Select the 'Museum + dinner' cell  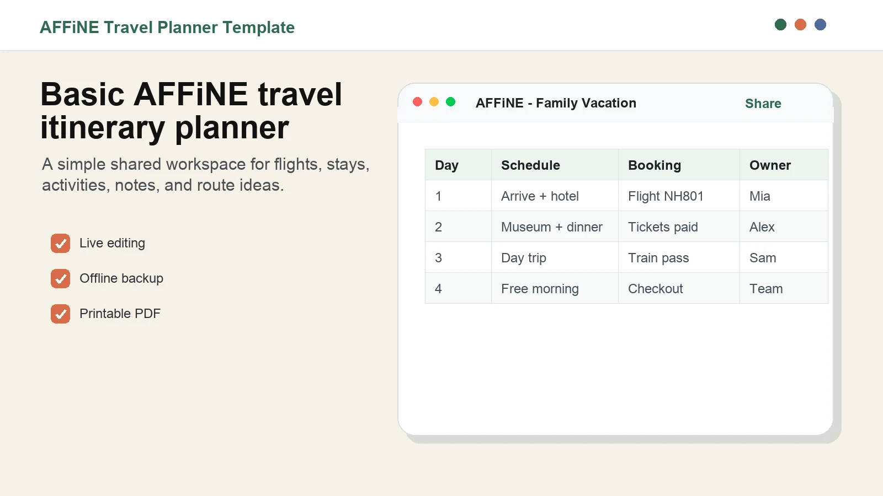tap(555, 227)
